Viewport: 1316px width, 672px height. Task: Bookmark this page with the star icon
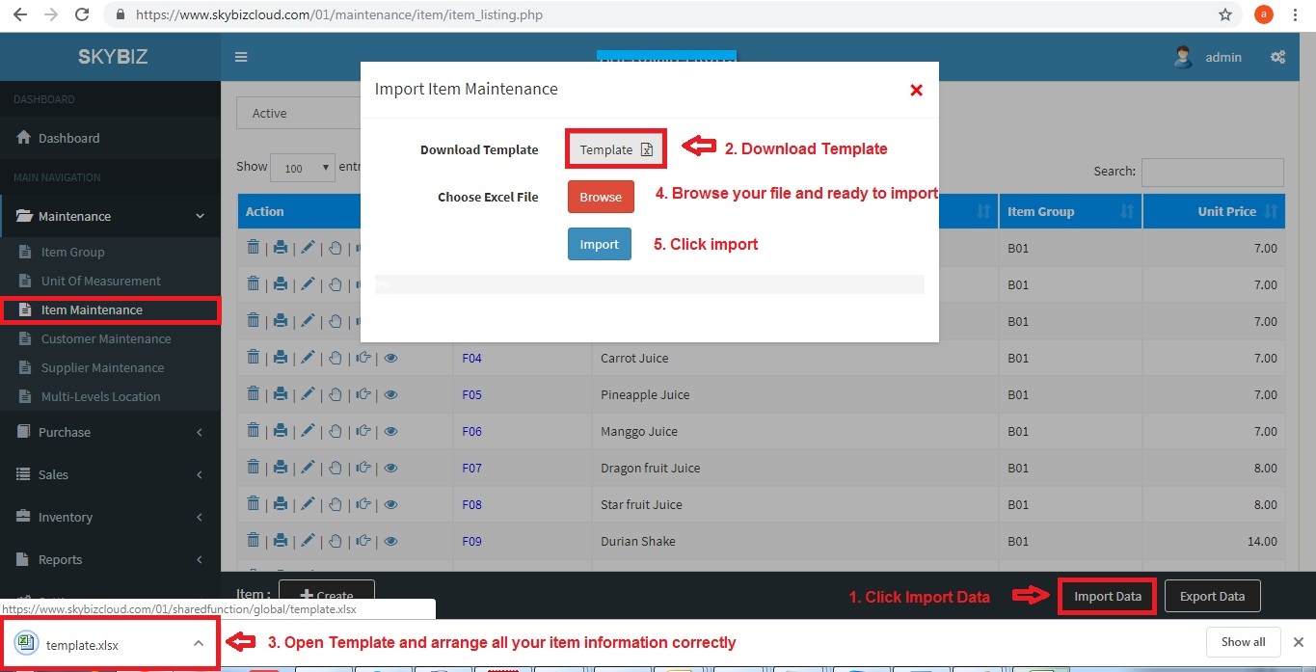1225,14
